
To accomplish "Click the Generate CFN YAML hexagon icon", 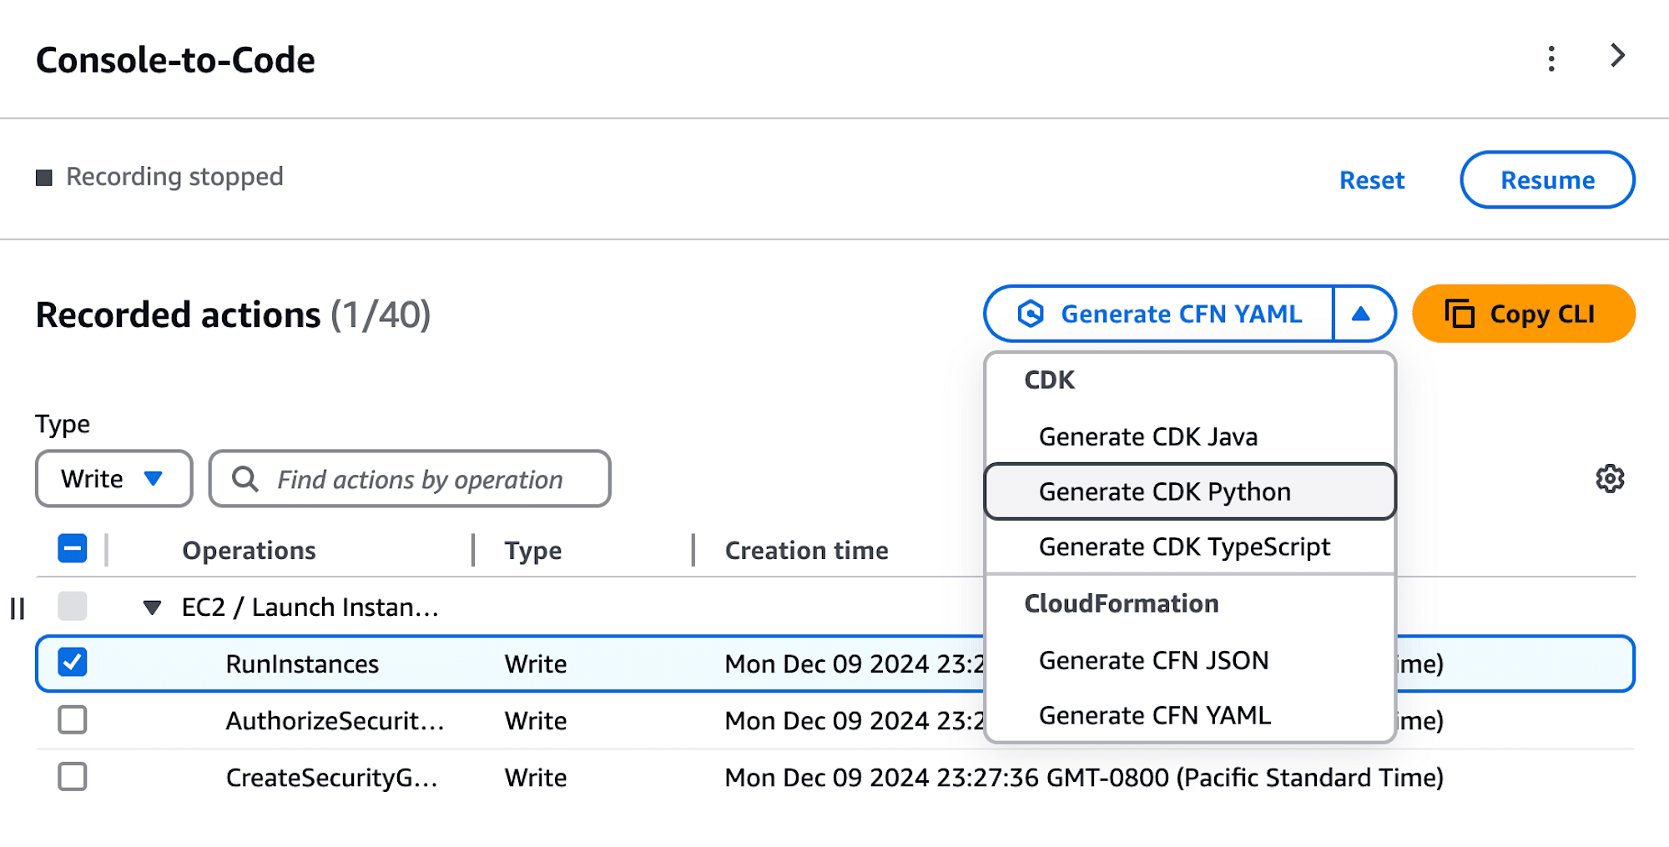I will pos(1031,314).
